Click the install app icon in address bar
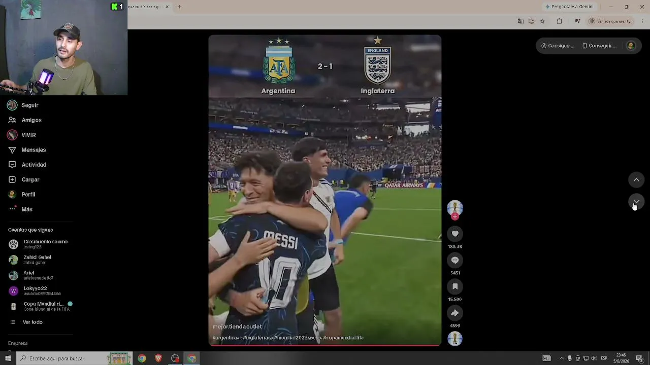This screenshot has height=365, width=650. (531, 21)
